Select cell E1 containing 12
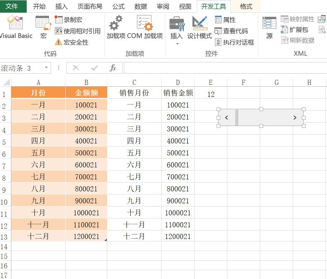The height and width of the screenshot is (279, 327). pyautogui.click(x=211, y=92)
